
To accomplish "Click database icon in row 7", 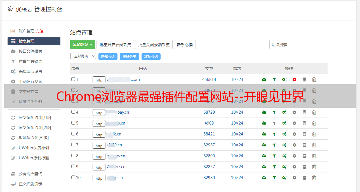I will (x=304, y=145).
